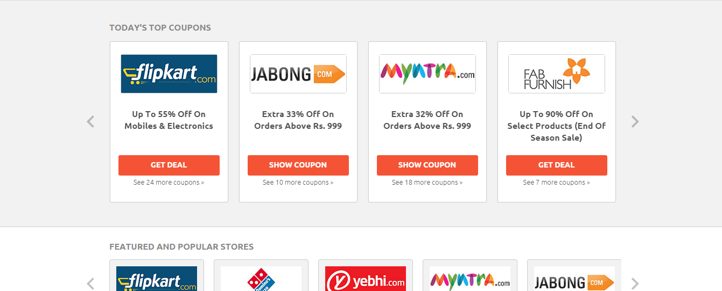Show next coupons with top carousel right arrow
This screenshot has width=722, height=291.
point(635,122)
